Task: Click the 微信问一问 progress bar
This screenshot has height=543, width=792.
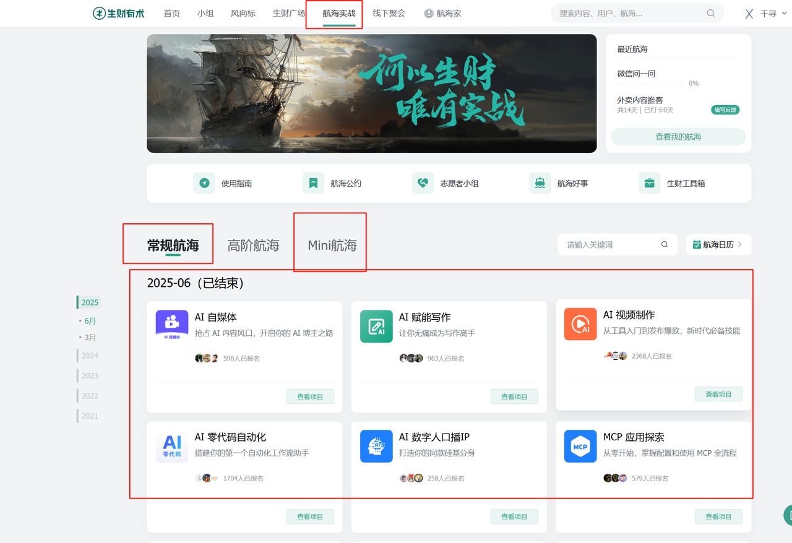Action: 650,83
